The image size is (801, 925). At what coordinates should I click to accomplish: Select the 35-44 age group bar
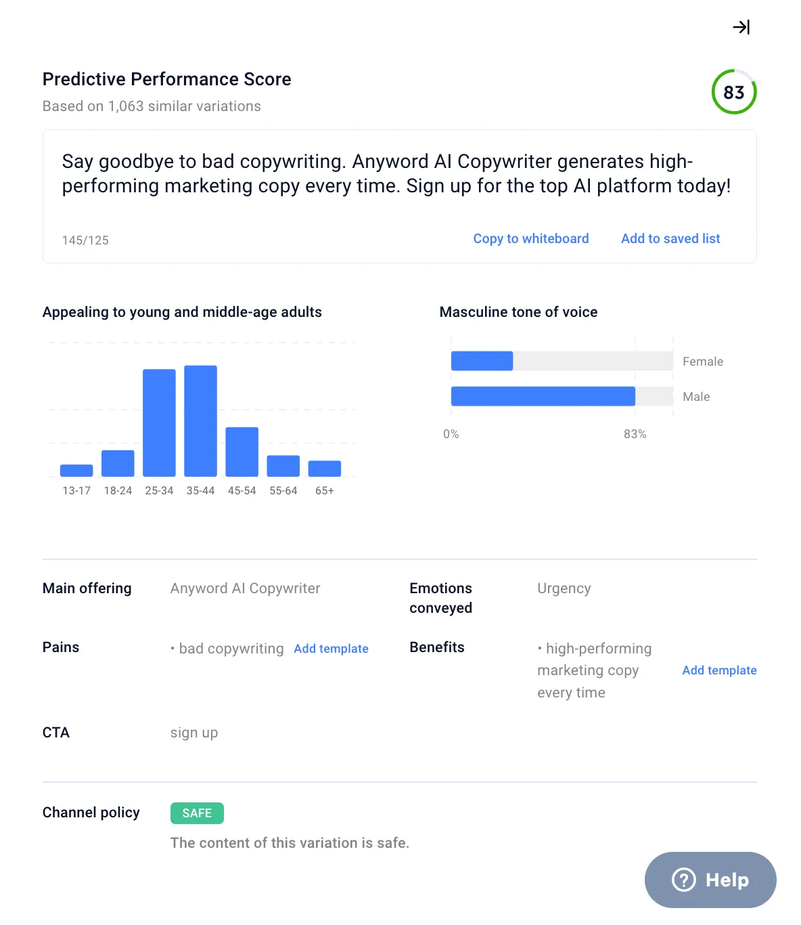200,421
